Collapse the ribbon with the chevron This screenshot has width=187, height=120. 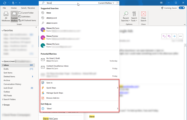click(x=185, y=24)
